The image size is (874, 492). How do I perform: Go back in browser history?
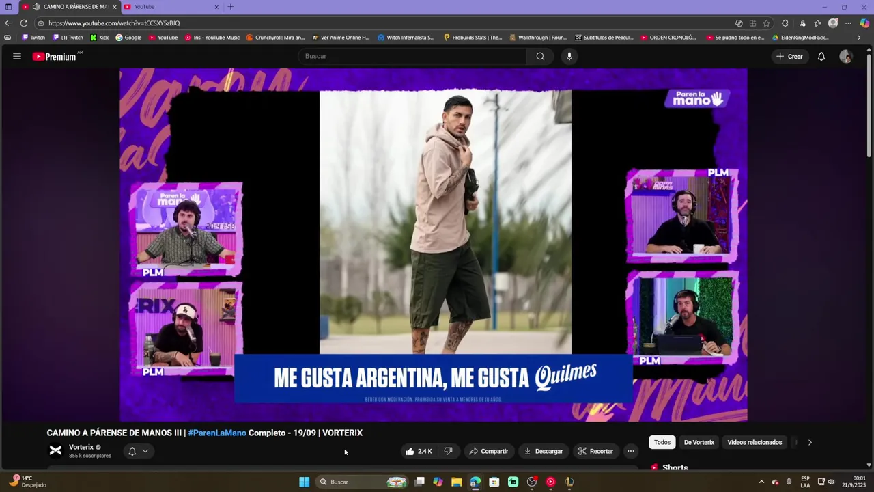click(x=8, y=23)
